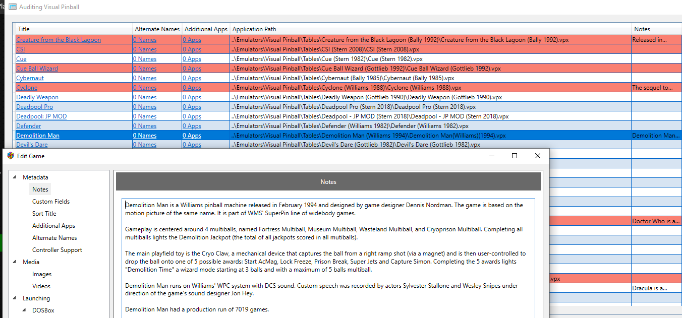Open the Deadpool Pro title link

click(34, 107)
